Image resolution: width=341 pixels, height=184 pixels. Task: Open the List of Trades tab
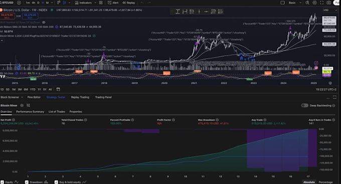(x=57, y=112)
